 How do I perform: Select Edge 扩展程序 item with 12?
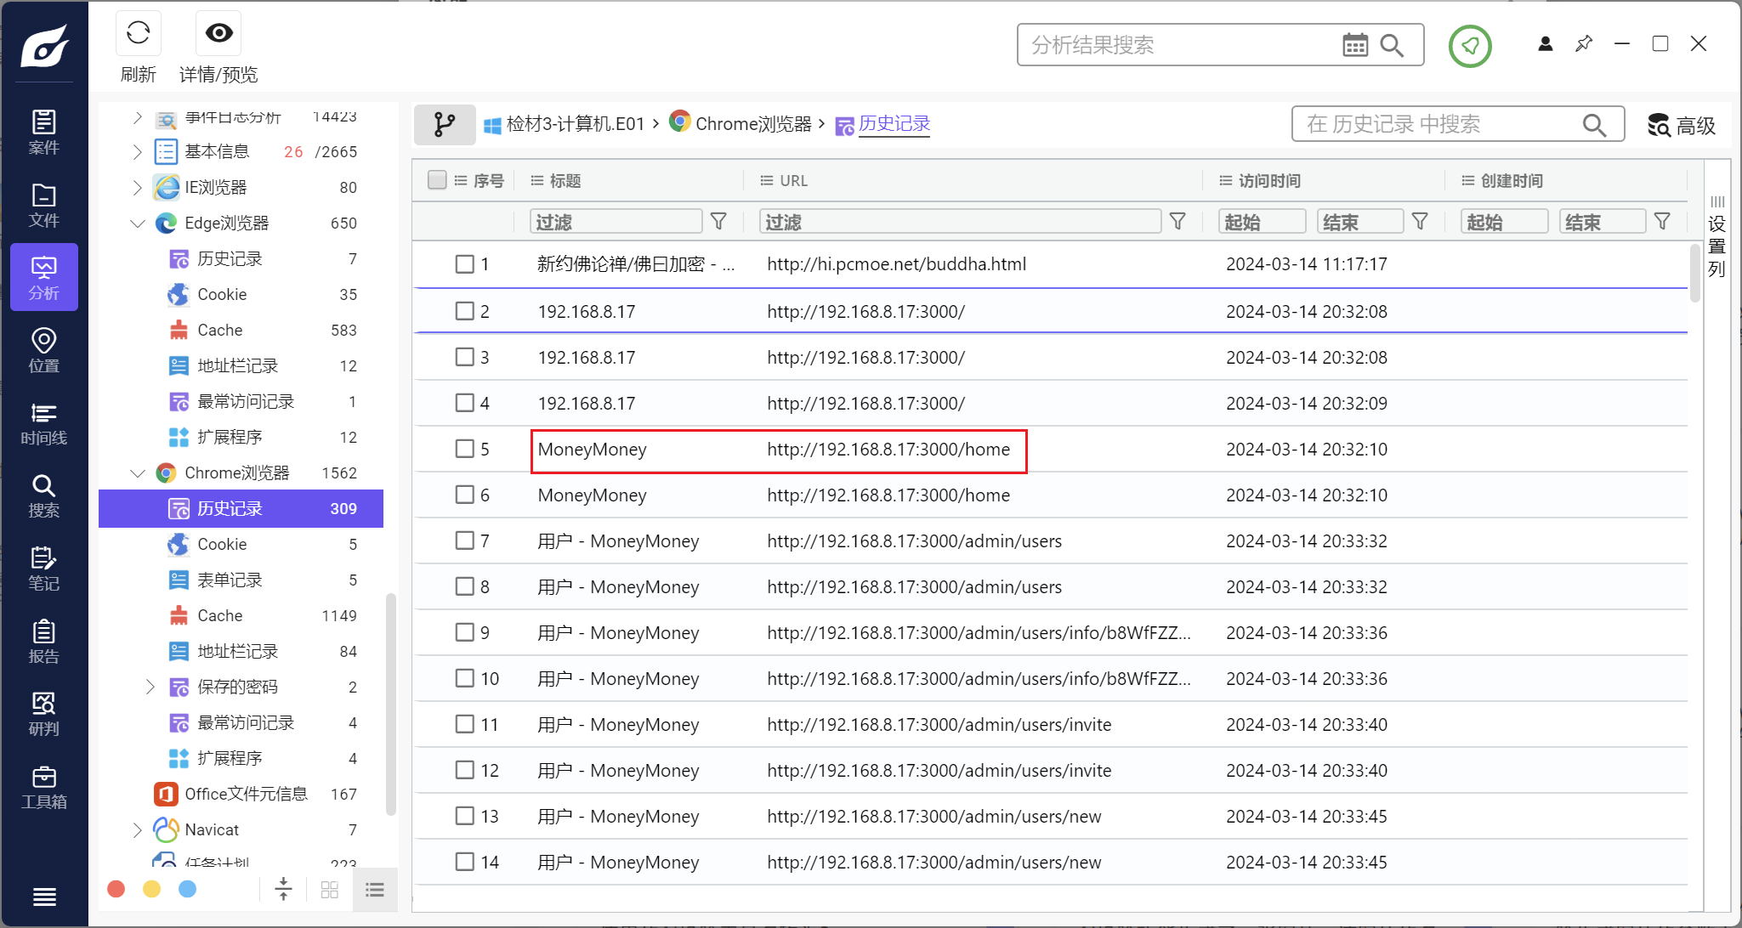pos(241,437)
